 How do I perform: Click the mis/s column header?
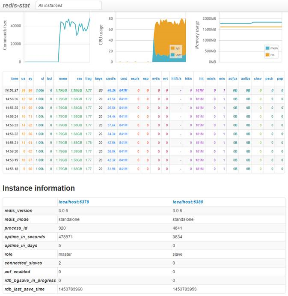pos(211,78)
